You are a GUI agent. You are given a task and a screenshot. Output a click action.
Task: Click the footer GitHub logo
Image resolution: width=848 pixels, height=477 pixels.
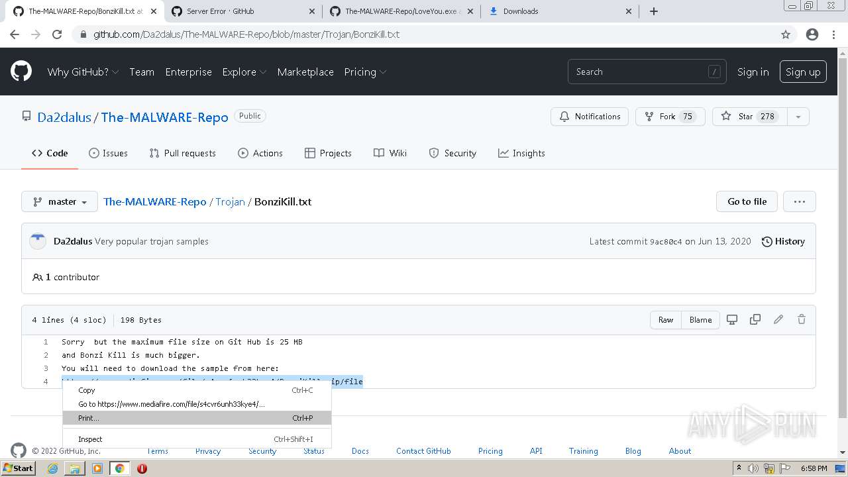coord(19,450)
